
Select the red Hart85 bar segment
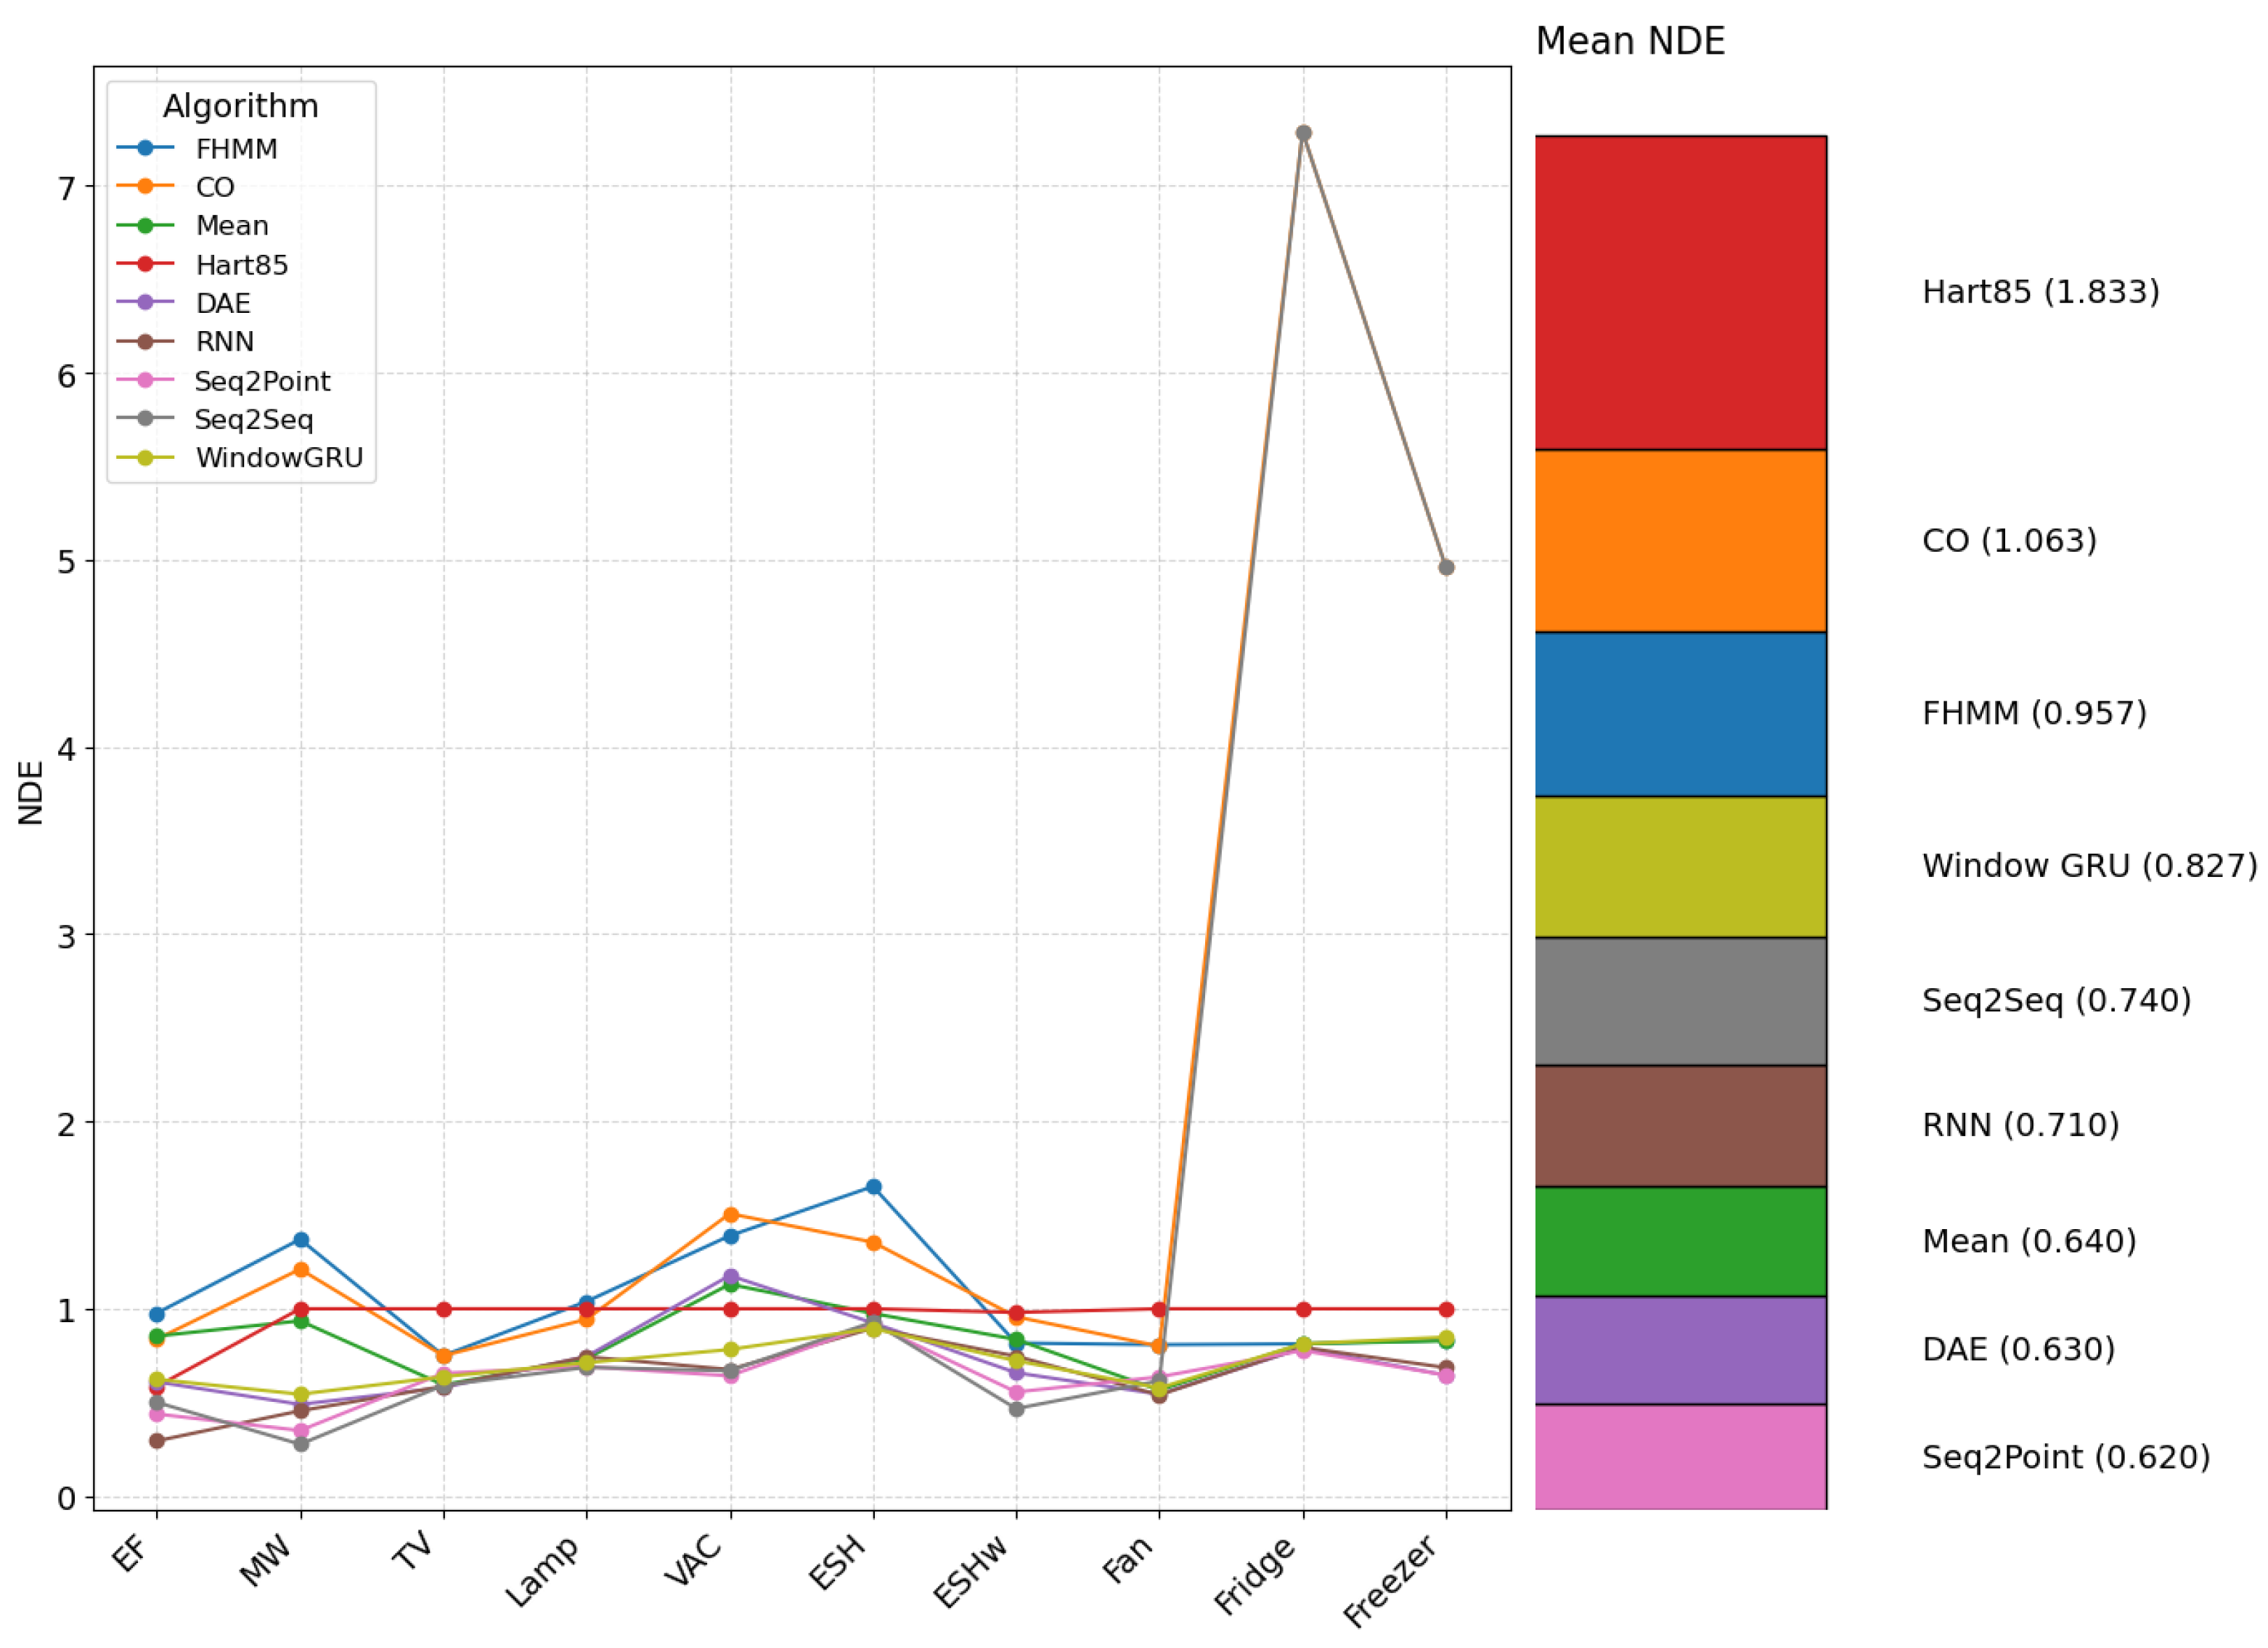click(x=1680, y=292)
